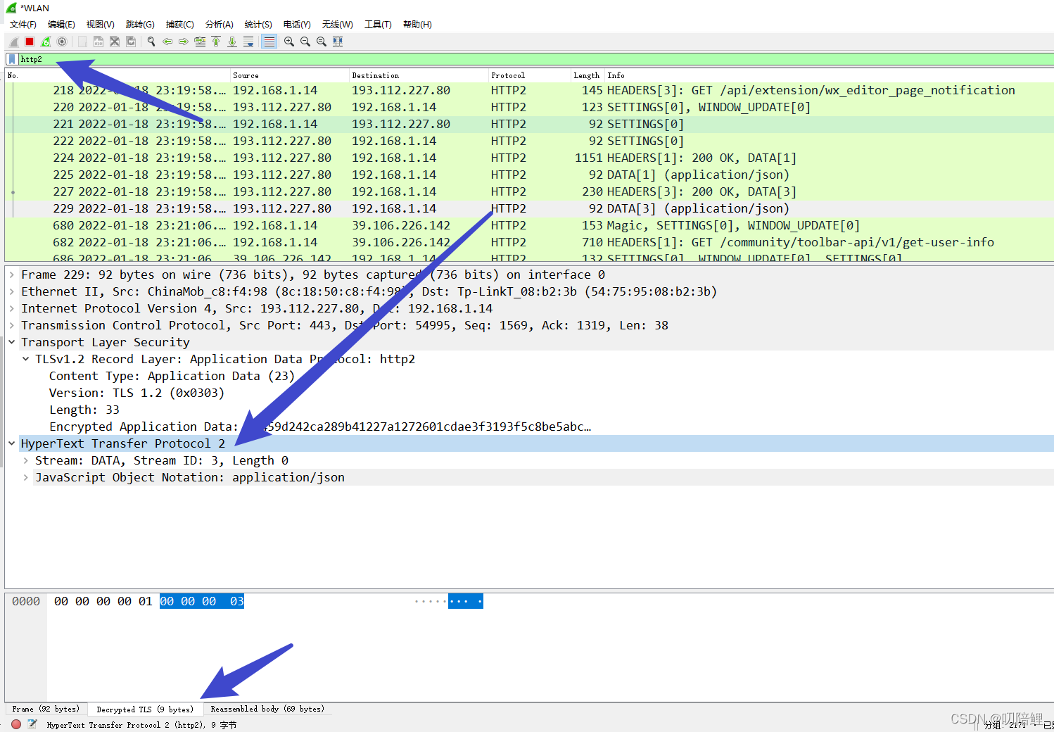1054x732 pixels.
Task: Open the 工具(T) menu
Action: coord(378,25)
